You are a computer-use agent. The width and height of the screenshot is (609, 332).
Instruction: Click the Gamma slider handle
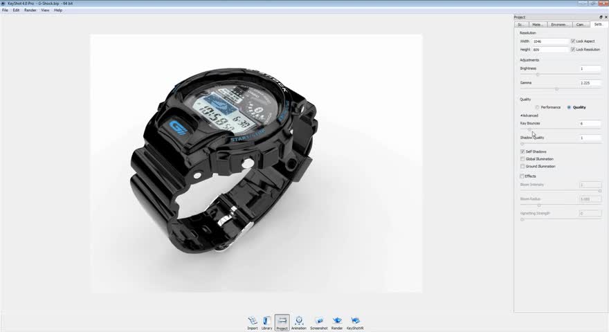[x=556, y=89]
